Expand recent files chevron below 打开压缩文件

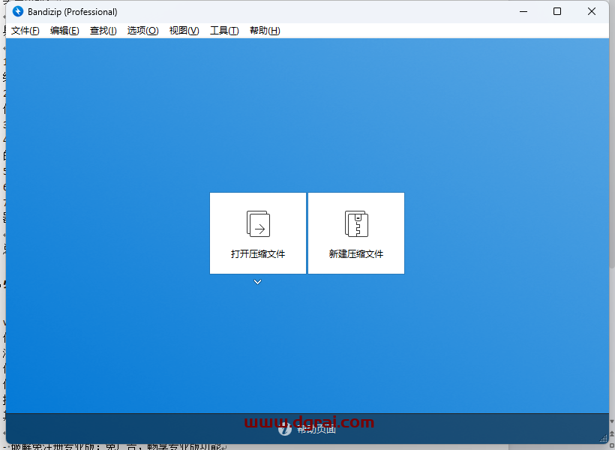(x=258, y=282)
